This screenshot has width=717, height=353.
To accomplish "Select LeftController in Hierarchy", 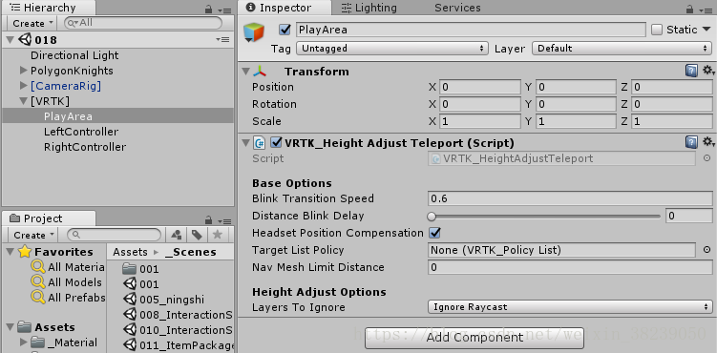I will (81, 132).
